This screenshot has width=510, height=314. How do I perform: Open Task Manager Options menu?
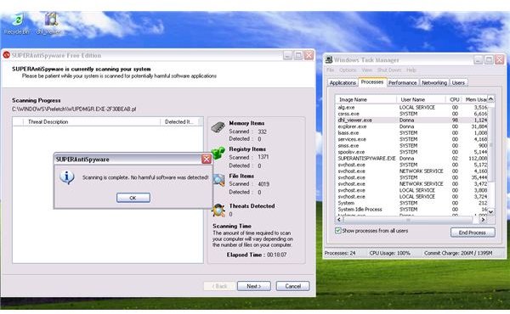[x=348, y=70]
